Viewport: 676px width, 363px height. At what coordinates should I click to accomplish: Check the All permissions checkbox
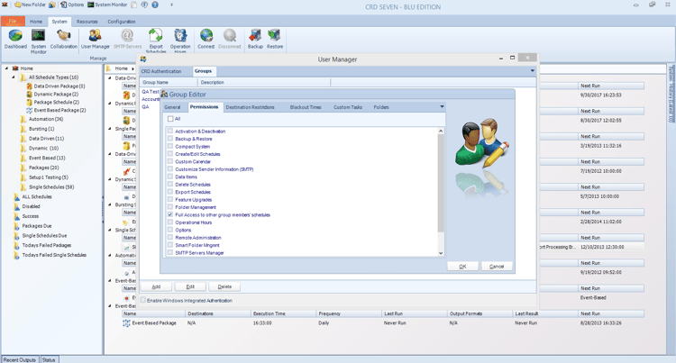pos(170,119)
